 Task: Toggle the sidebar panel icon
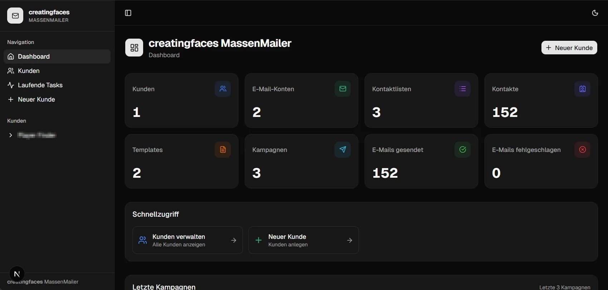(128, 13)
